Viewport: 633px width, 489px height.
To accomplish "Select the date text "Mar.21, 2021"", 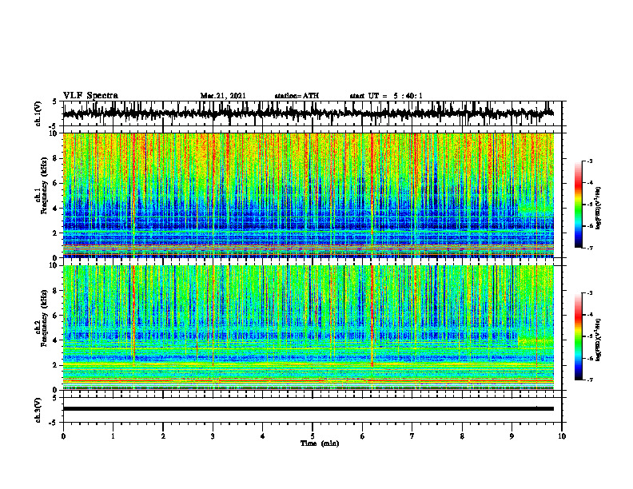I will coord(223,96).
